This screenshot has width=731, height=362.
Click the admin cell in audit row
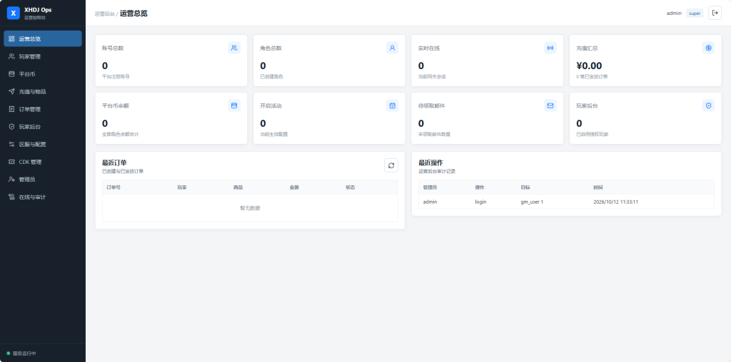(x=430, y=202)
